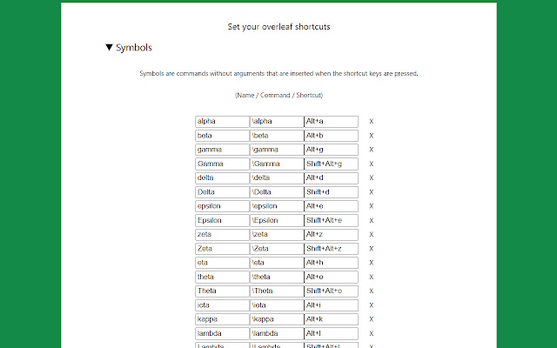Click the Theta name input
The height and width of the screenshot is (348, 557).
pos(222,291)
